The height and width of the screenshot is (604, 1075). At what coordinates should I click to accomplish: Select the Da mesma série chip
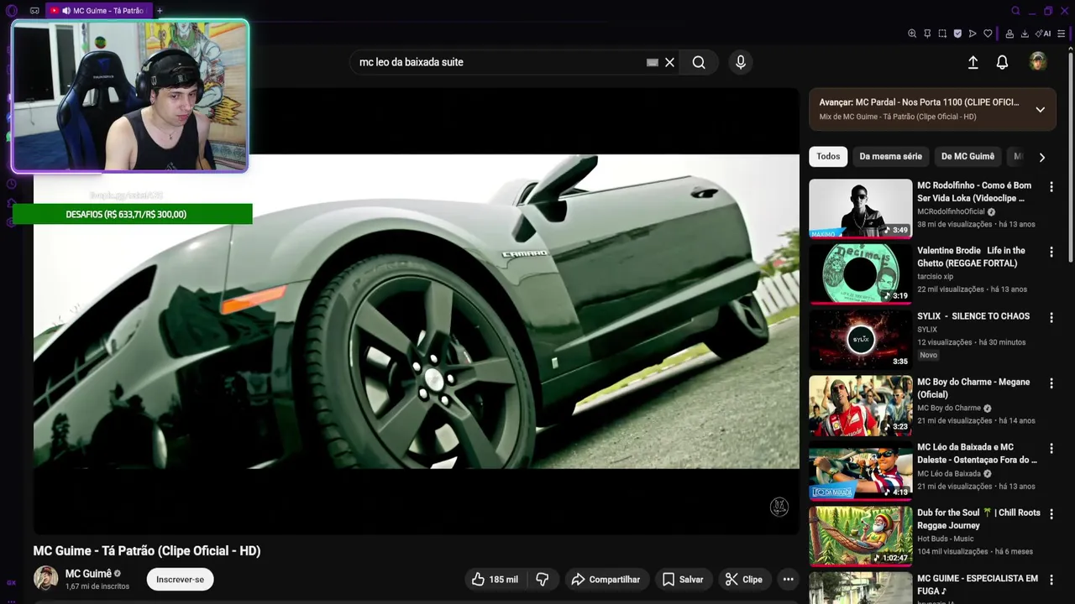click(890, 156)
